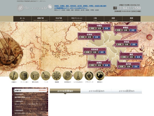Click the anchor icon for 公園近い

tap(14, 76)
